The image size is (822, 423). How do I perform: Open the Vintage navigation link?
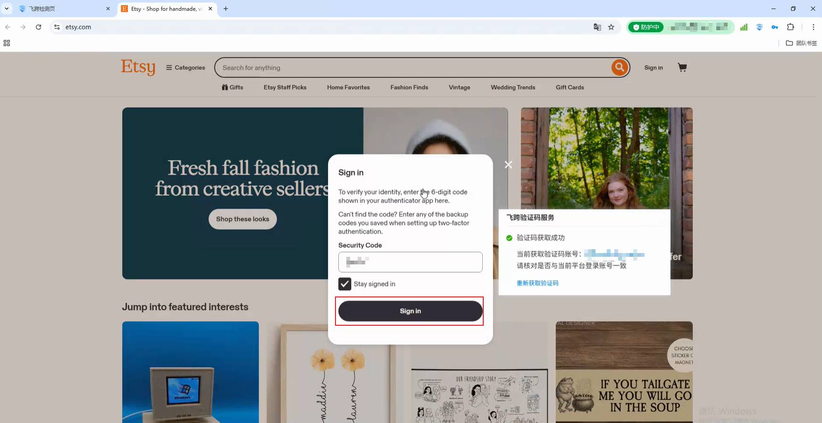(x=460, y=87)
